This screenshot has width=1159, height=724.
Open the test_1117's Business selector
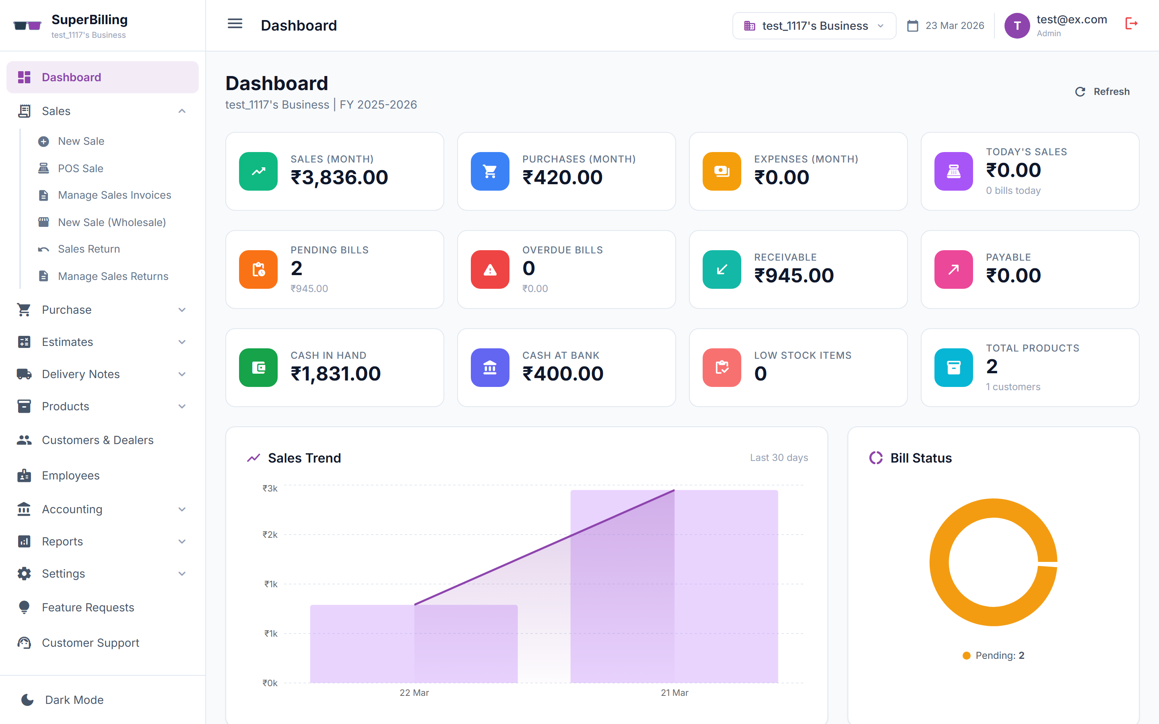tap(813, 25)
